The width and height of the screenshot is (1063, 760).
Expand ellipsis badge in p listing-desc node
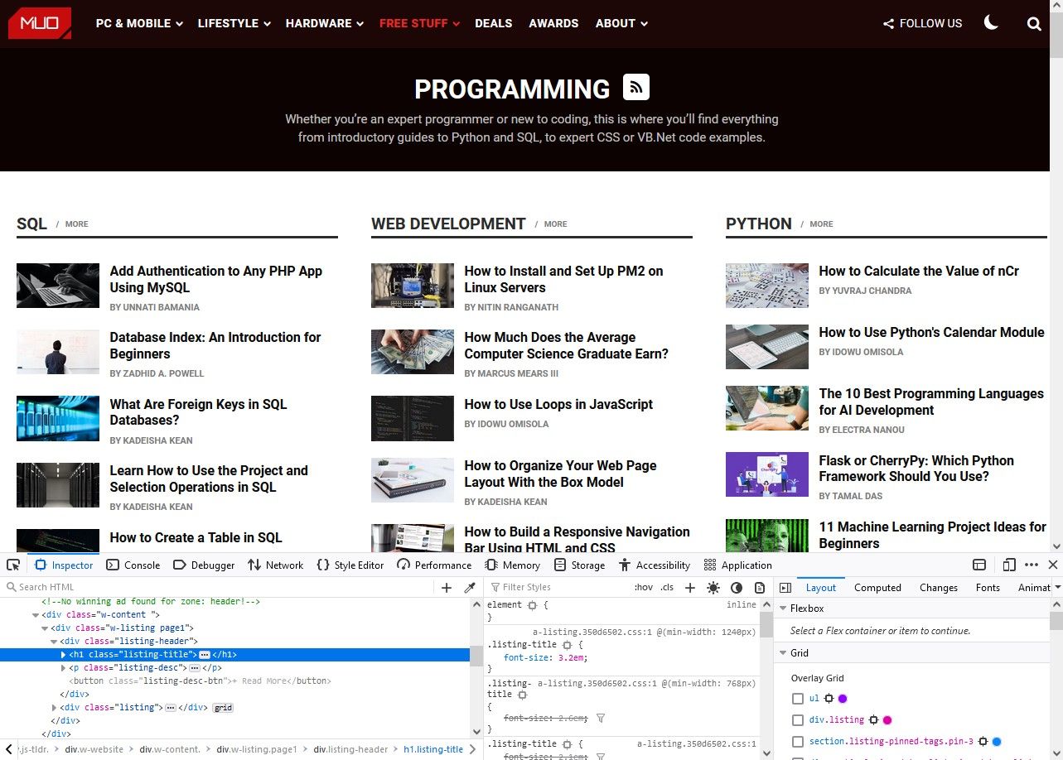194,668
